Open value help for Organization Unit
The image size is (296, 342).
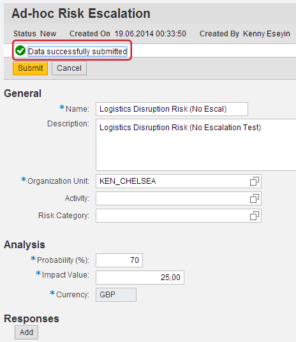pyautogui.click(x=255, y=181)
